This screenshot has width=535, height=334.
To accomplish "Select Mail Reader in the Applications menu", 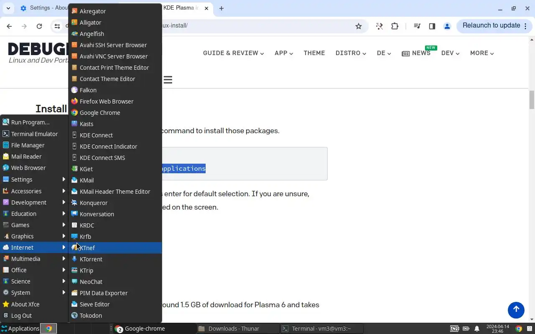I will click(x=34, y=157).
